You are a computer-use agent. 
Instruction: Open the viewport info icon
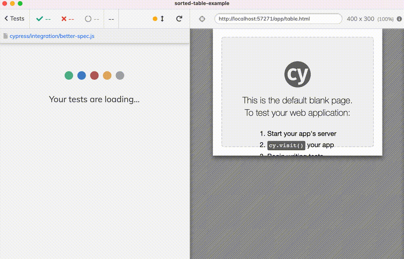400,19
